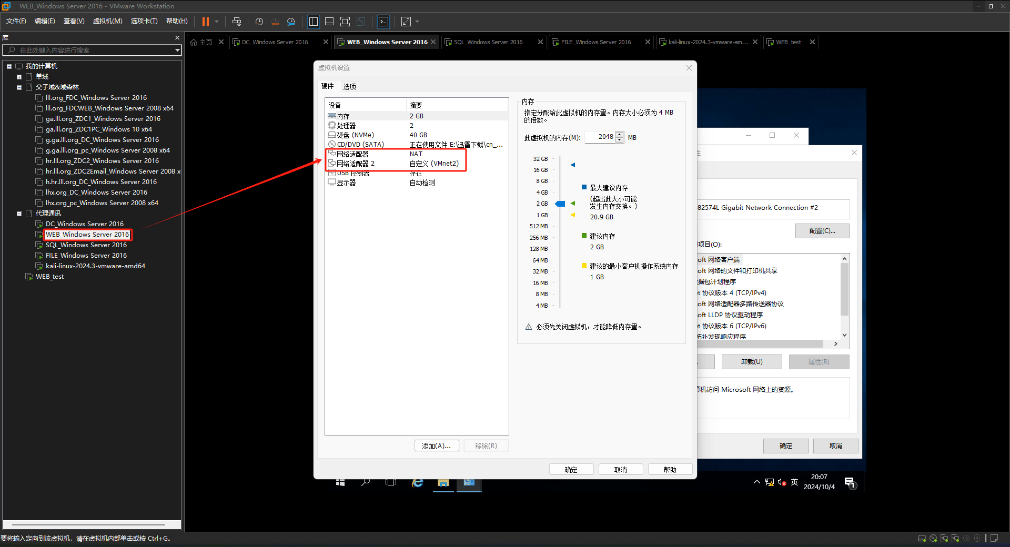Click the memory slider thumb at 2 GB
The width and height of the screenshot is (1010, 547).
coord(560,204)
